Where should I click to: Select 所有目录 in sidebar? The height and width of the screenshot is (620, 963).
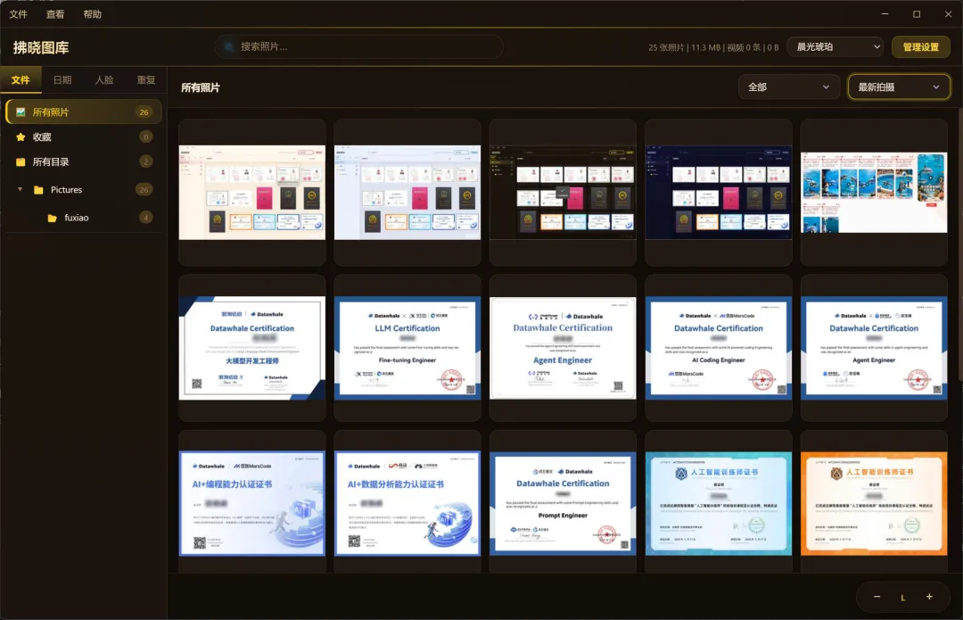tap(84, 162)
